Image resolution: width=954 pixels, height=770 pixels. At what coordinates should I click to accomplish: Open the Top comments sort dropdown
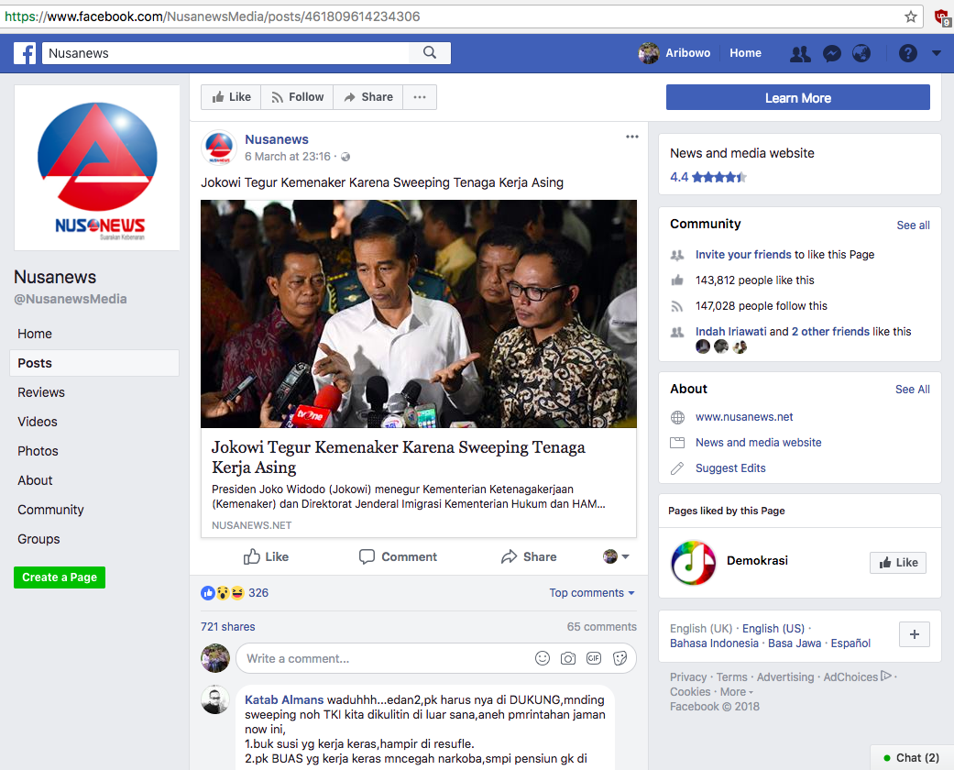click(592, 593)
